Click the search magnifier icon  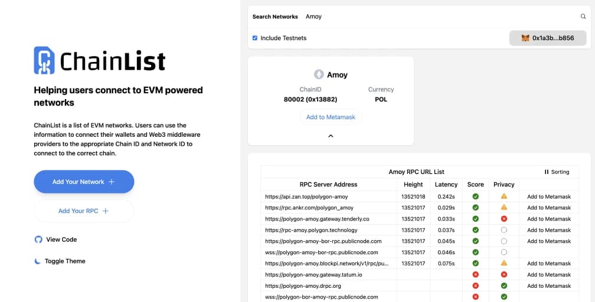[583, 17]
